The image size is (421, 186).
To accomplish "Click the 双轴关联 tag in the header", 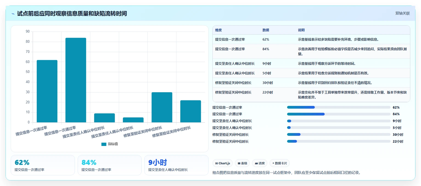I will point(402,13).
